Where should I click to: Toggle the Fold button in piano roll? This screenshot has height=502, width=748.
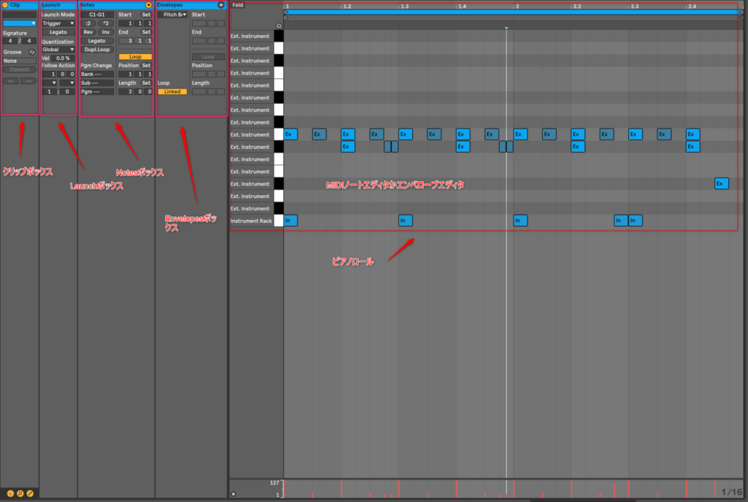coord(237,5)
